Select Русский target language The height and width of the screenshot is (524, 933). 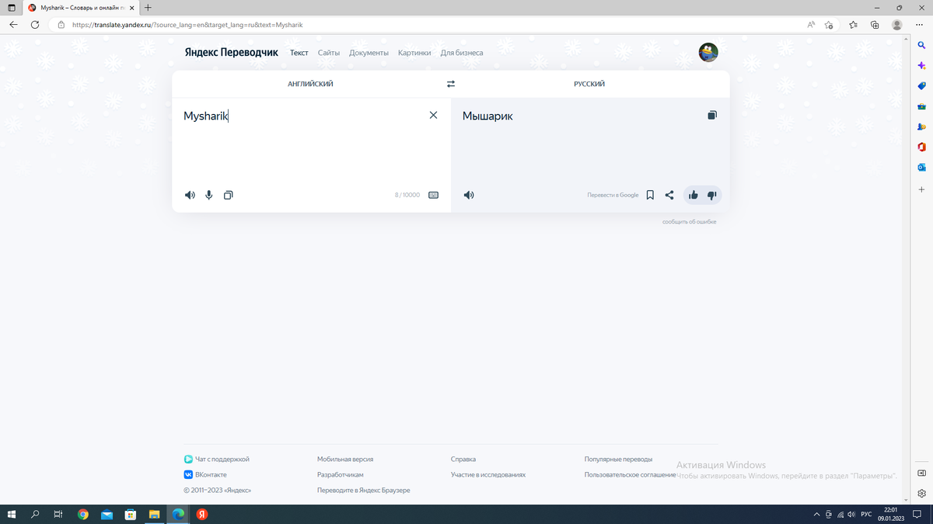point(589,84)
